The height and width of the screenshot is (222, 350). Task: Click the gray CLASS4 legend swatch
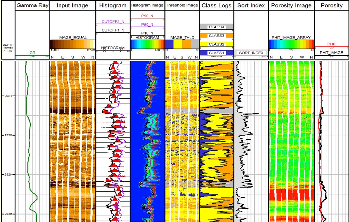click(216, 27)
